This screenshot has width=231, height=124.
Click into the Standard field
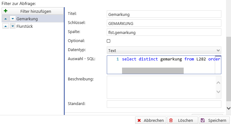[164, 104]
